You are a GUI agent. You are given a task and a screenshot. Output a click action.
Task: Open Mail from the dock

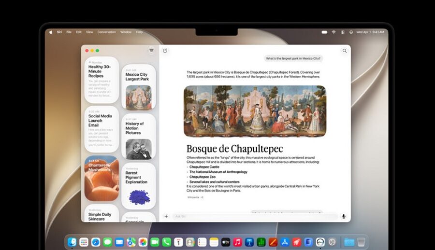[x=119, y=242]
